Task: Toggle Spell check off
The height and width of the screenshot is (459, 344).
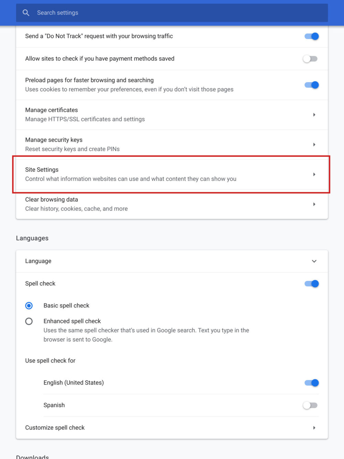Action: [x=311, y=283]
